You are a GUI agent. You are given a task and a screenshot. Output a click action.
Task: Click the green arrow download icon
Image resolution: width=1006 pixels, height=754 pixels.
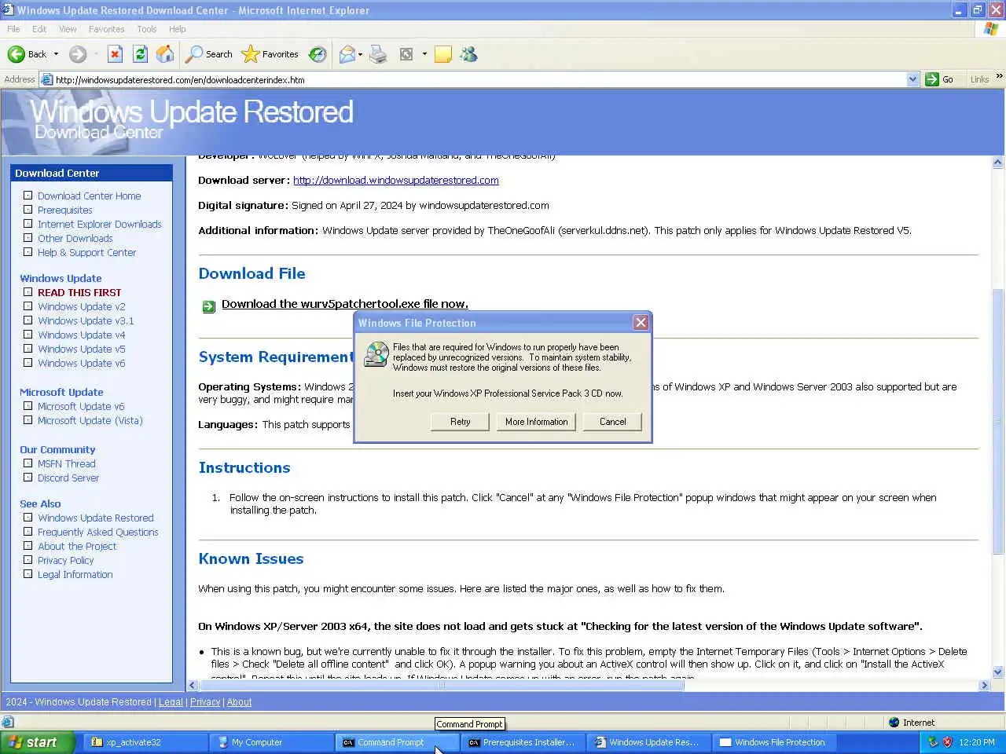[x=208, y=306]
